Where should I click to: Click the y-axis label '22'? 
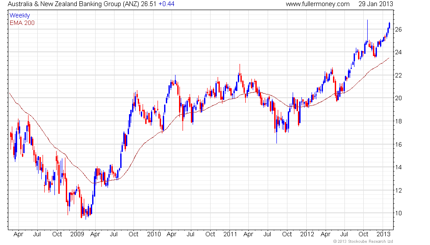coord(398,75)
